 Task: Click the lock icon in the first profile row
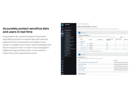(88, 43)
